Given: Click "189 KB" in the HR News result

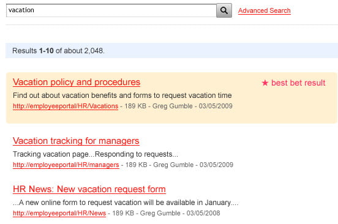Looking at the screenshot, I should coord(123,213).
